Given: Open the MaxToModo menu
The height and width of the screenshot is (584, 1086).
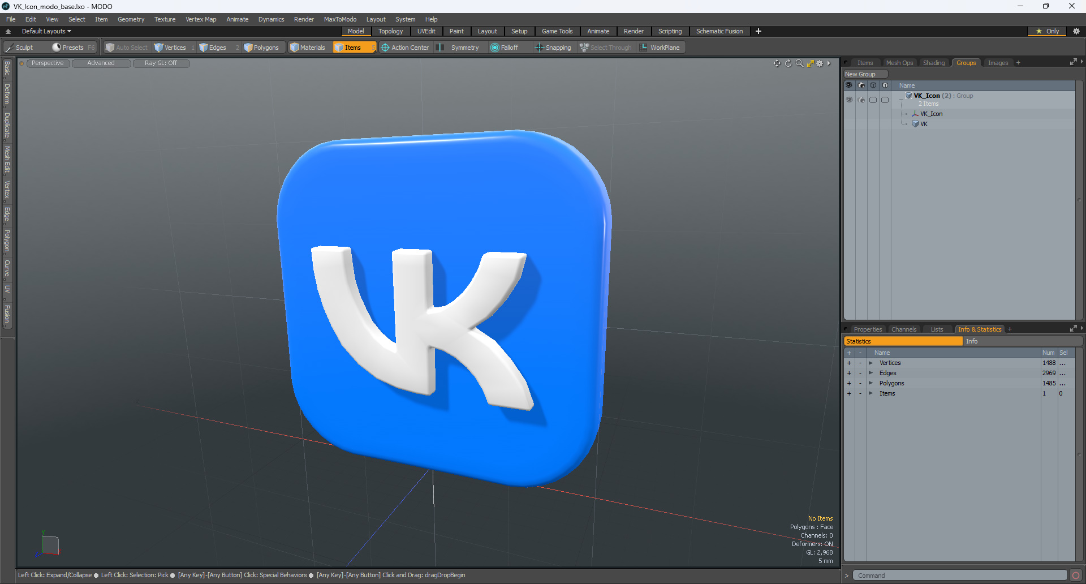Looking at the screenshot, I should 340,19.
